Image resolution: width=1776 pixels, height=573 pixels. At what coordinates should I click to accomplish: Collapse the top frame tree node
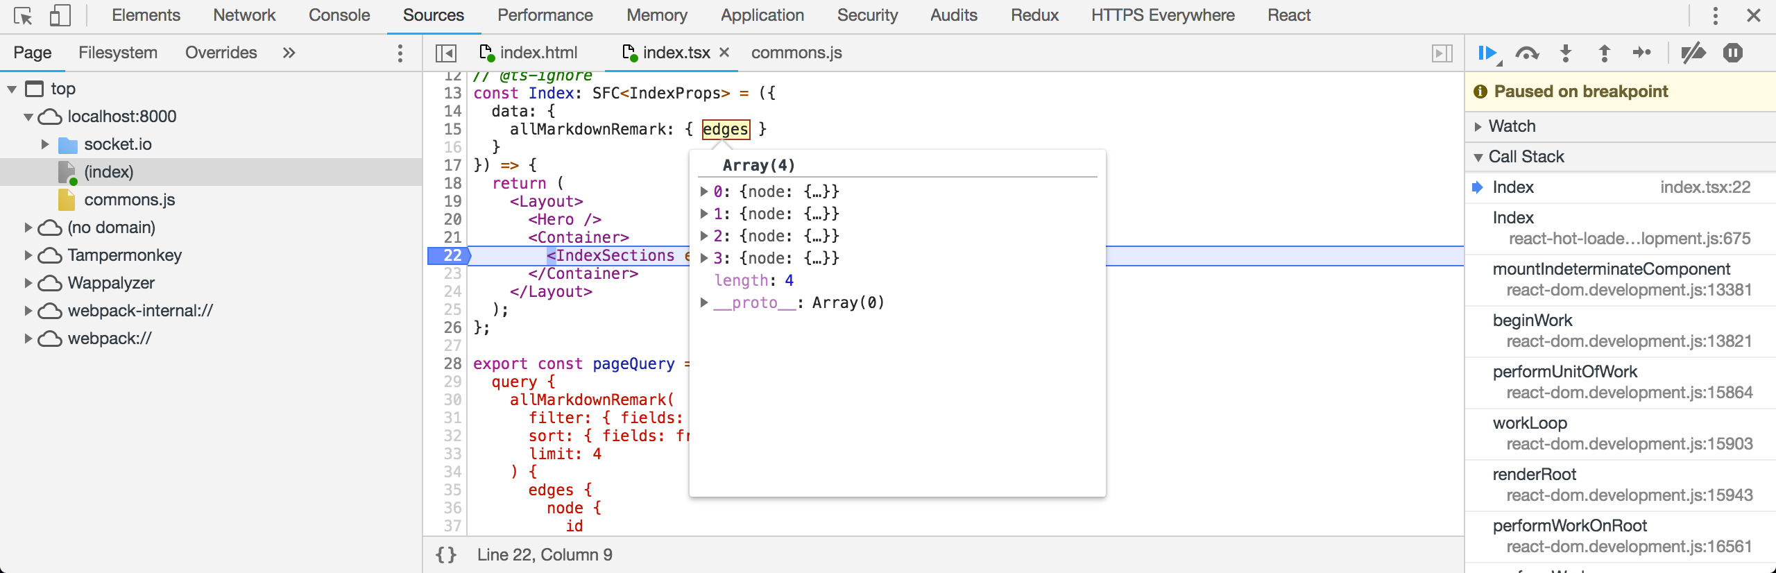click(x=12, y=89)
